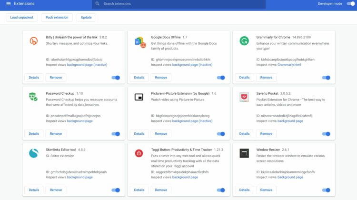Open the hamburger main menu

8,4
